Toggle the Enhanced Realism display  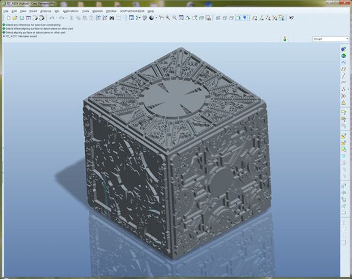pos(245,18)
